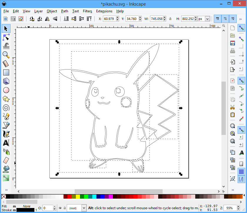Open the File menu
Screen dimensions: 247x213
pyautogui.click(x=6, y=11)
